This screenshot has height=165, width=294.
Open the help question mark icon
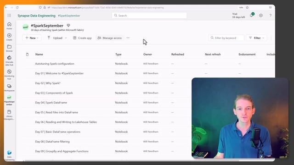click(271, 16)
